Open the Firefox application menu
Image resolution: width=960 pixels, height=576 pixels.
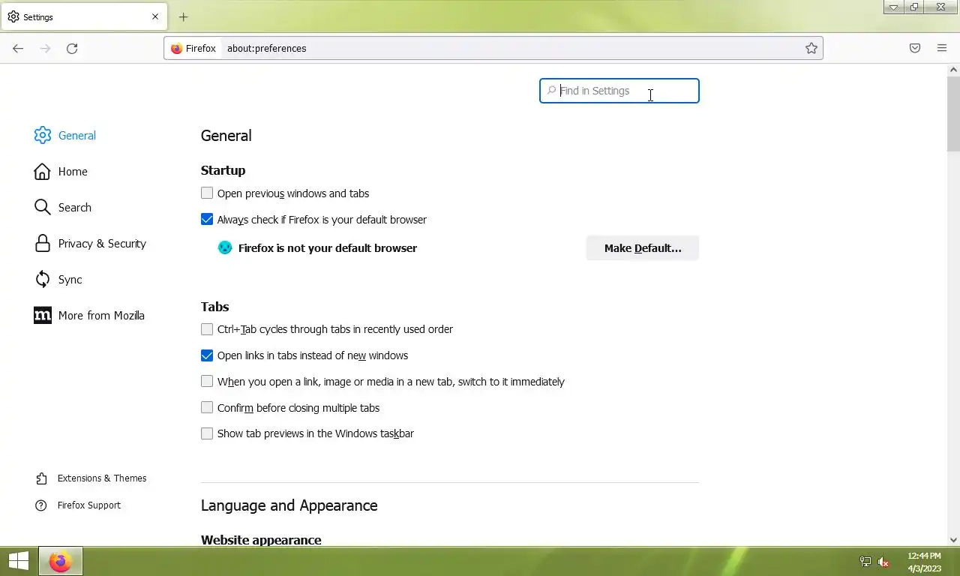pos(942,48)
